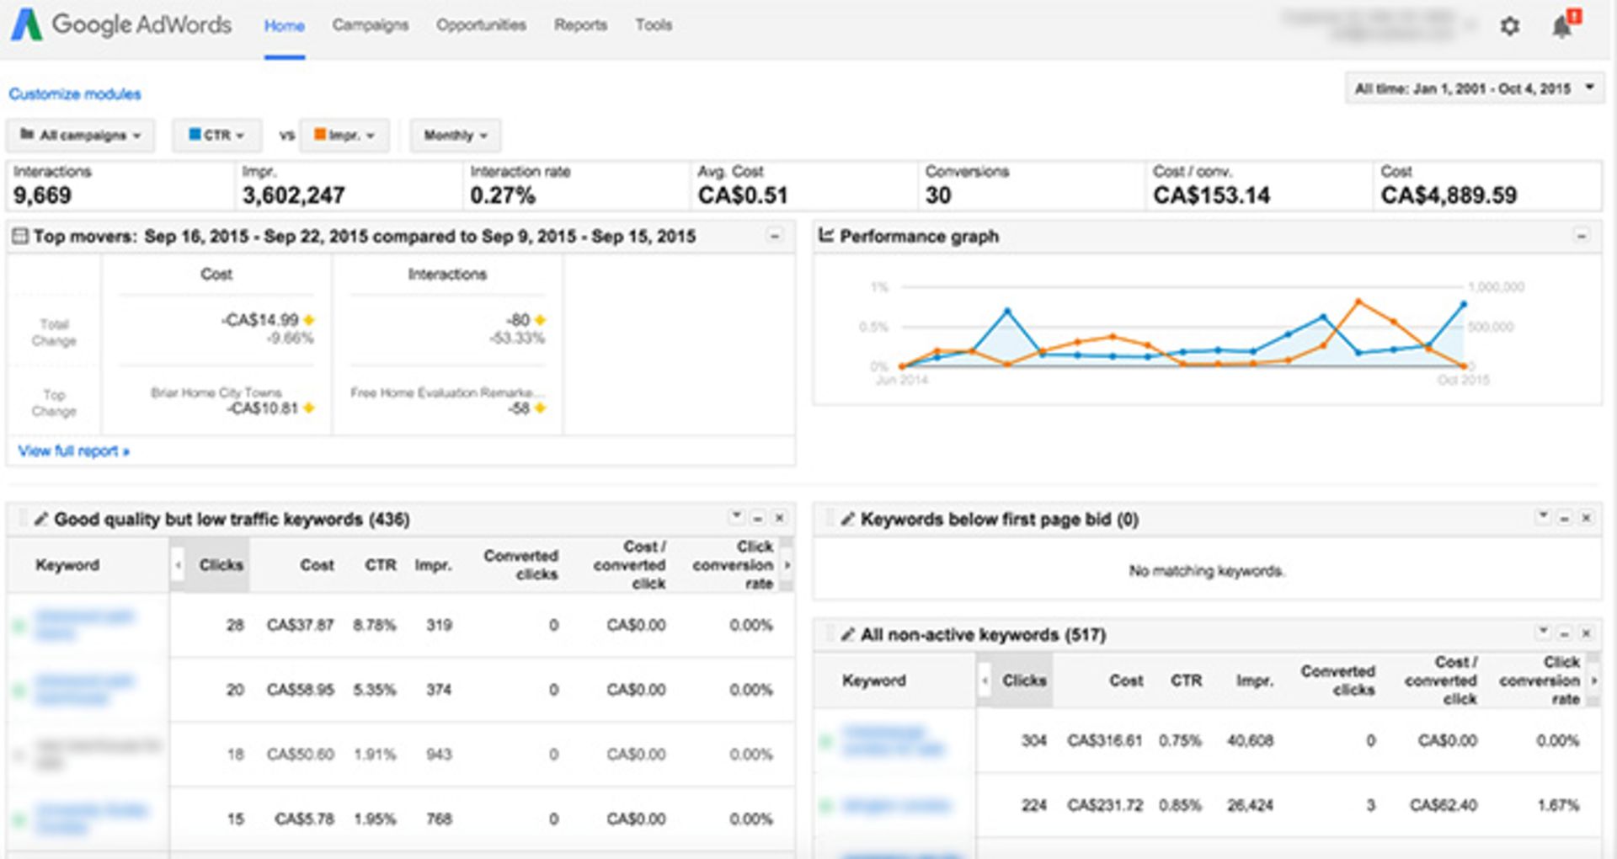Click the Customize modules link
Image resolution: width=1617 pixels, height=859 pixels.
click(75, 94)
